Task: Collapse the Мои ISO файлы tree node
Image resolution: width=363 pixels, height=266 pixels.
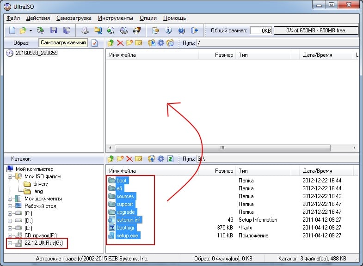Action: point(10,176)
